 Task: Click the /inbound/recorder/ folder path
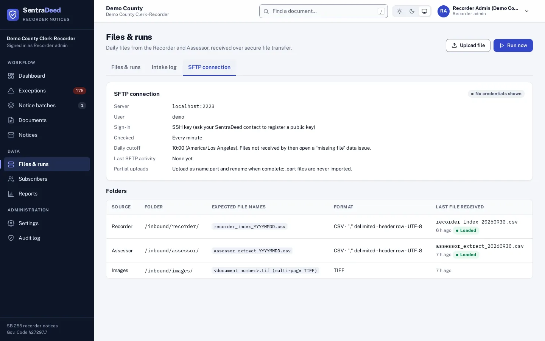tap(171, 227)
